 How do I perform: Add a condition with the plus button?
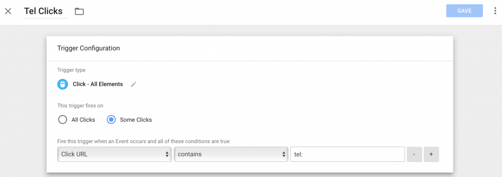[x=431, y=154]
